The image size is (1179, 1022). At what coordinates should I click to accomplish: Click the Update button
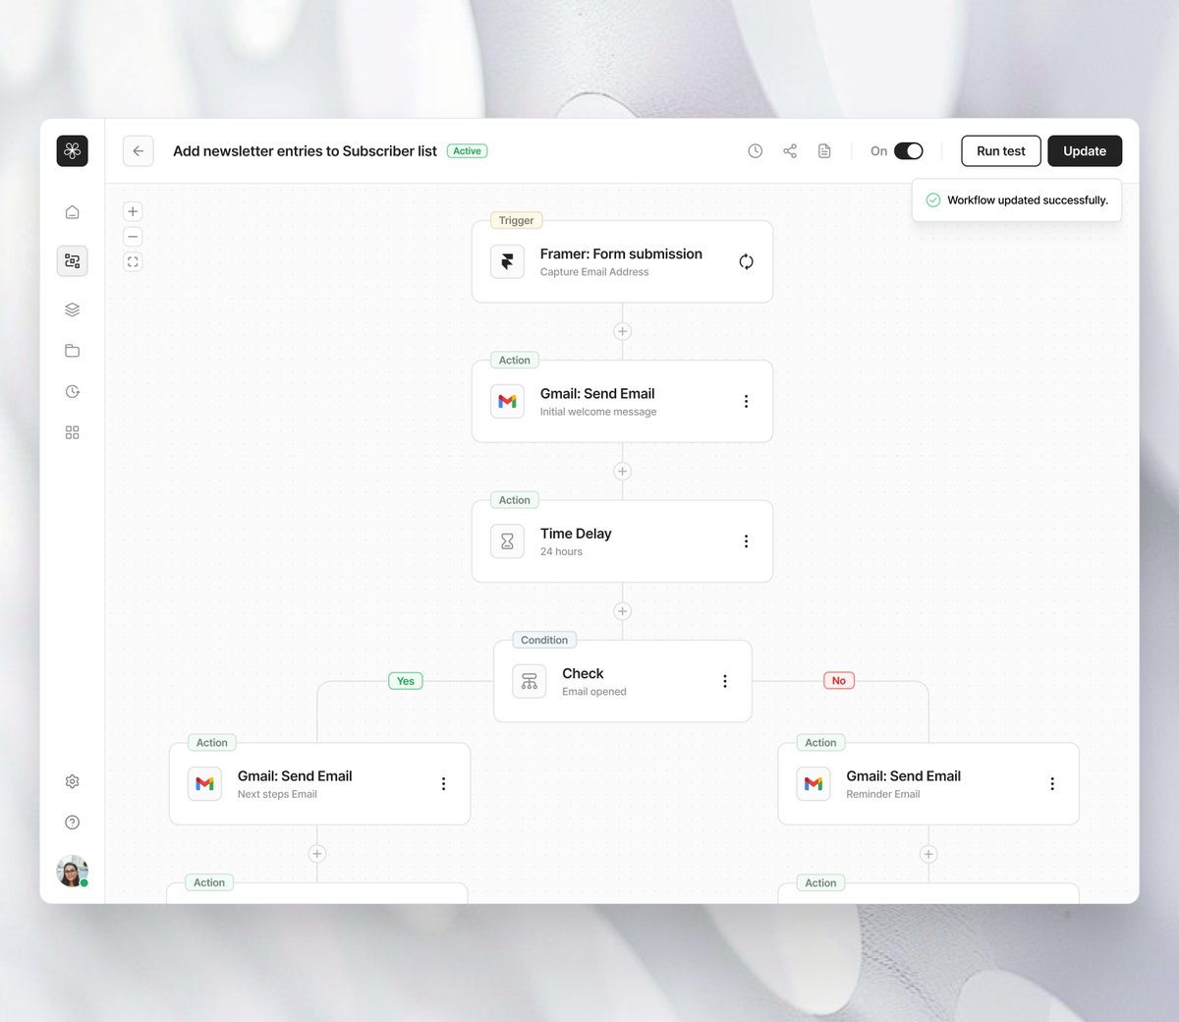click(1085, 151)
